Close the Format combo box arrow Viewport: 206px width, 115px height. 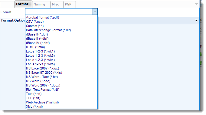pyautogui.click(x=95, y=12)
